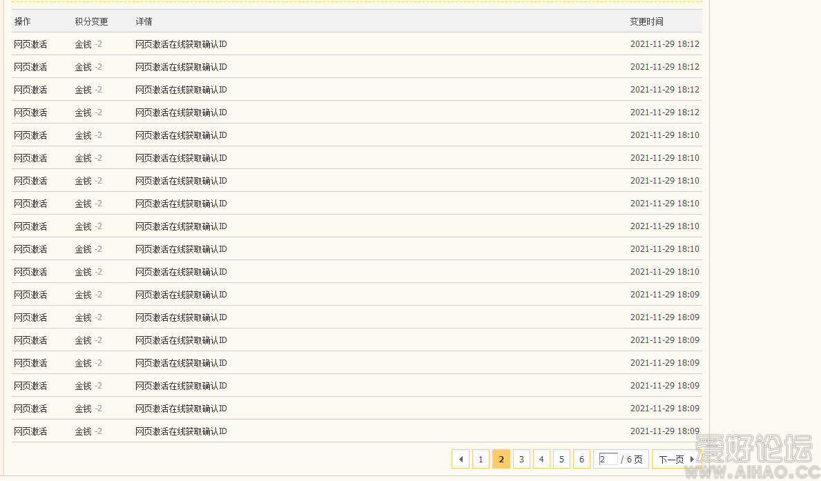
Task: Jump to page 3 of records
Action: pyautogui.click(x=521, y=460)
